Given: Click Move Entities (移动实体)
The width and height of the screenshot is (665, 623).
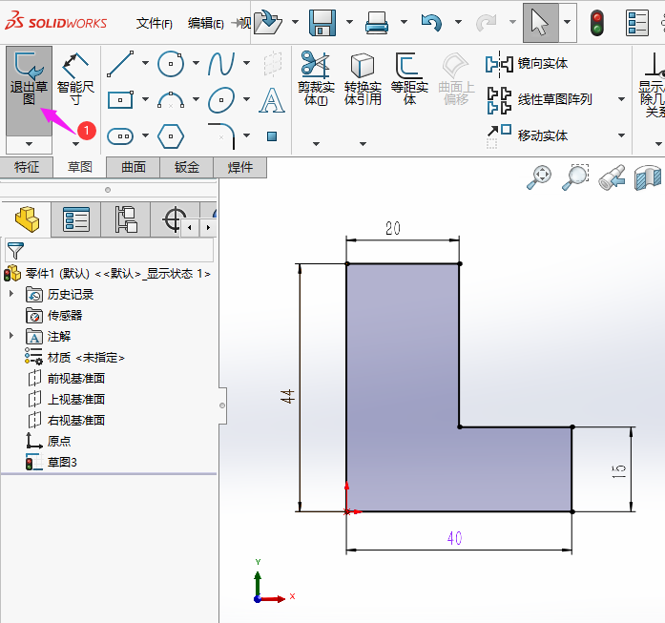Looking at the screenshot, I should point(527,135).
